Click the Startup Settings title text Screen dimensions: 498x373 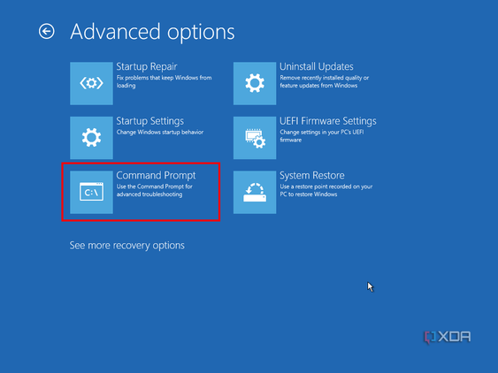149,121
